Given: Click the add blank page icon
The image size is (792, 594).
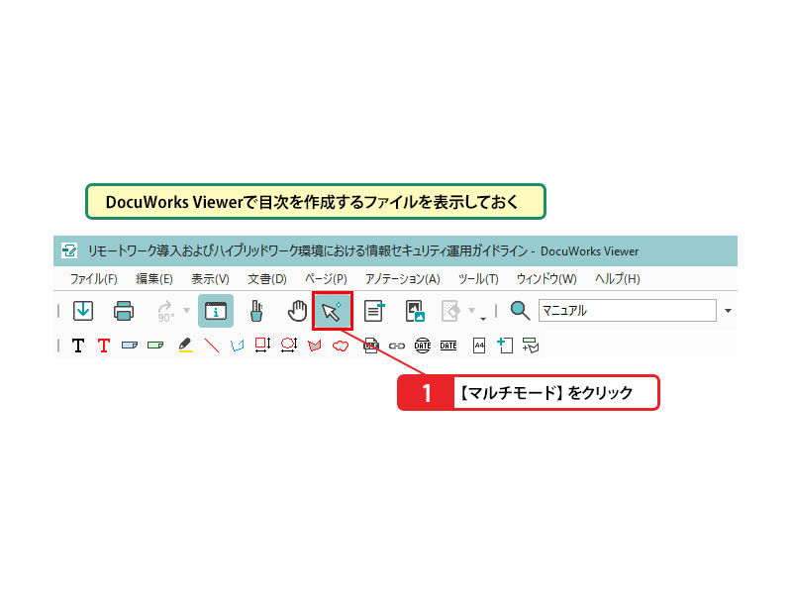Looking at the screenshot, I should point(505,345).
